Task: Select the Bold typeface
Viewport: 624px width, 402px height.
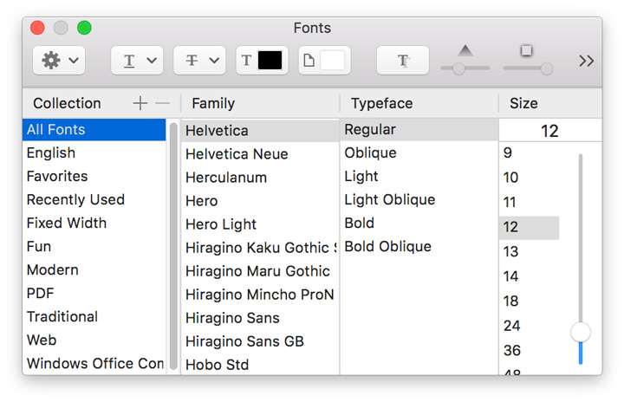Action: pyautogui.click(x=419, y=224)
